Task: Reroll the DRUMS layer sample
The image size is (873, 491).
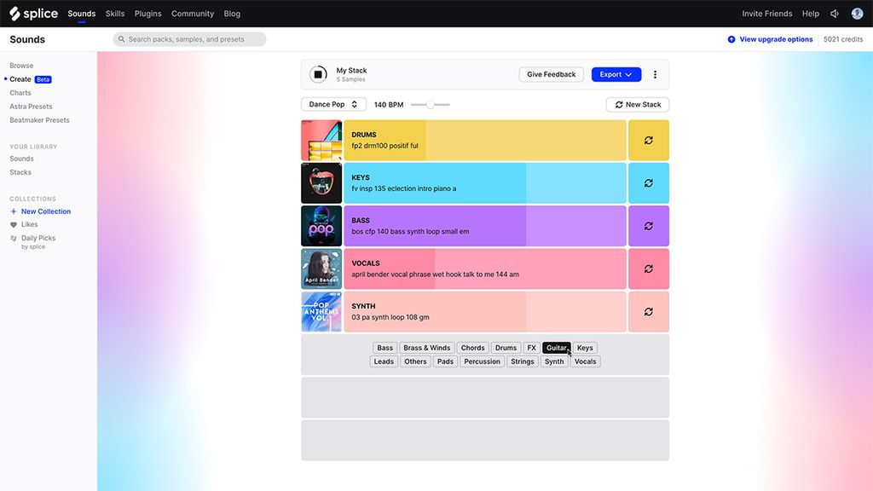Action: (649, 139)
